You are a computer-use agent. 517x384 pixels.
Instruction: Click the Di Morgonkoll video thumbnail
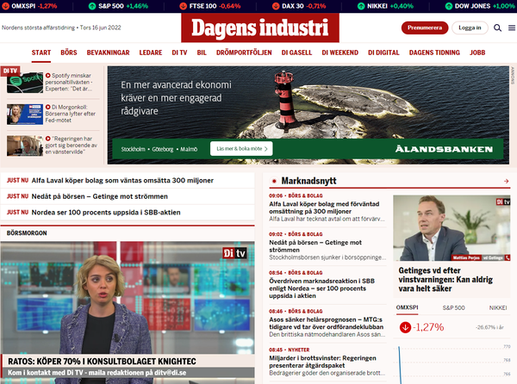[25, 115]
